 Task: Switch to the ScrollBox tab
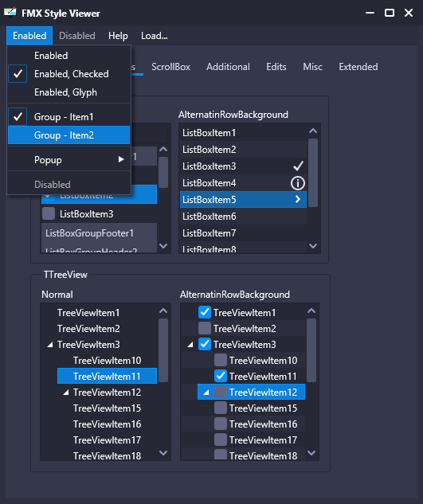(x=170, y=67)
